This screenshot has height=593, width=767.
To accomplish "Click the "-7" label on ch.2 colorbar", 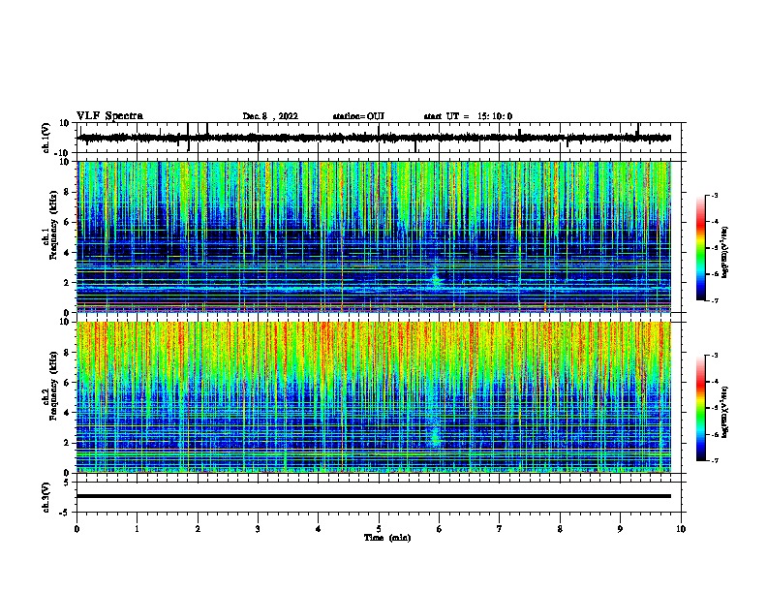I will pos(714,461).
